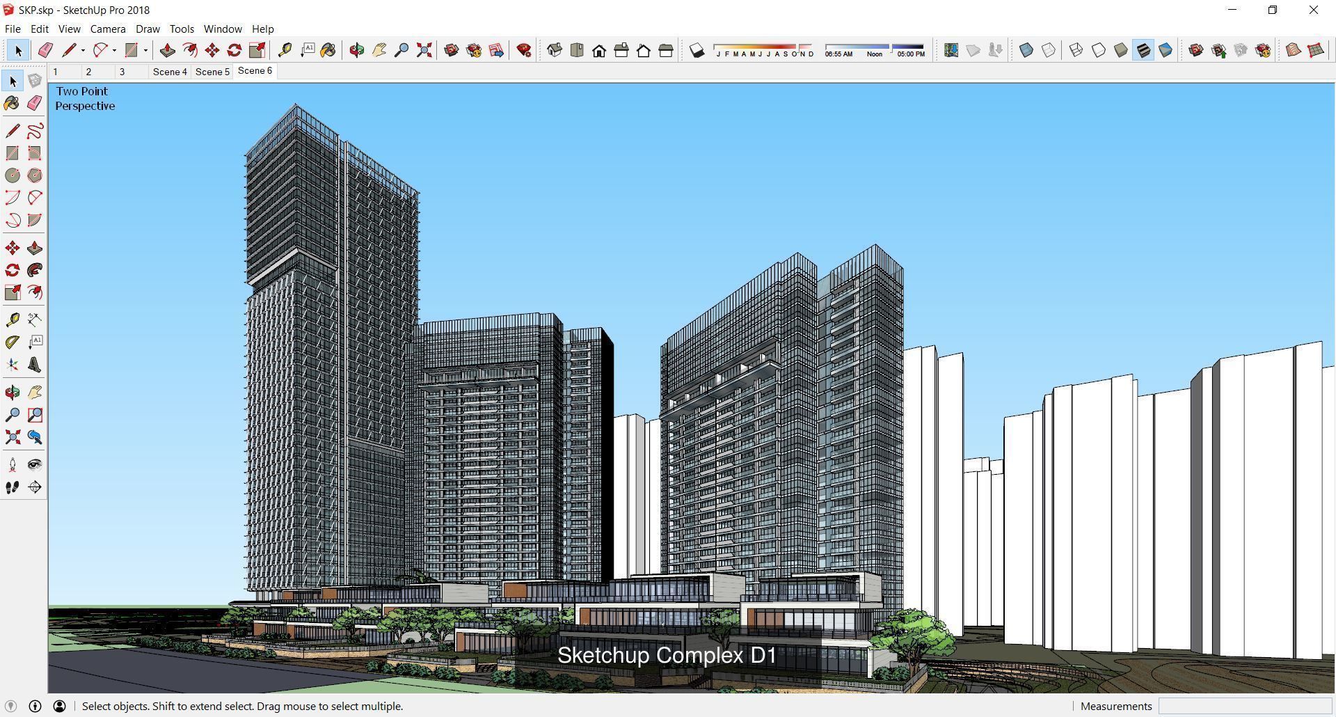The width and height of the screenshot is (1336, 717).
Task: Select Sandbox From Contours tool
Action: (1294, 50)
